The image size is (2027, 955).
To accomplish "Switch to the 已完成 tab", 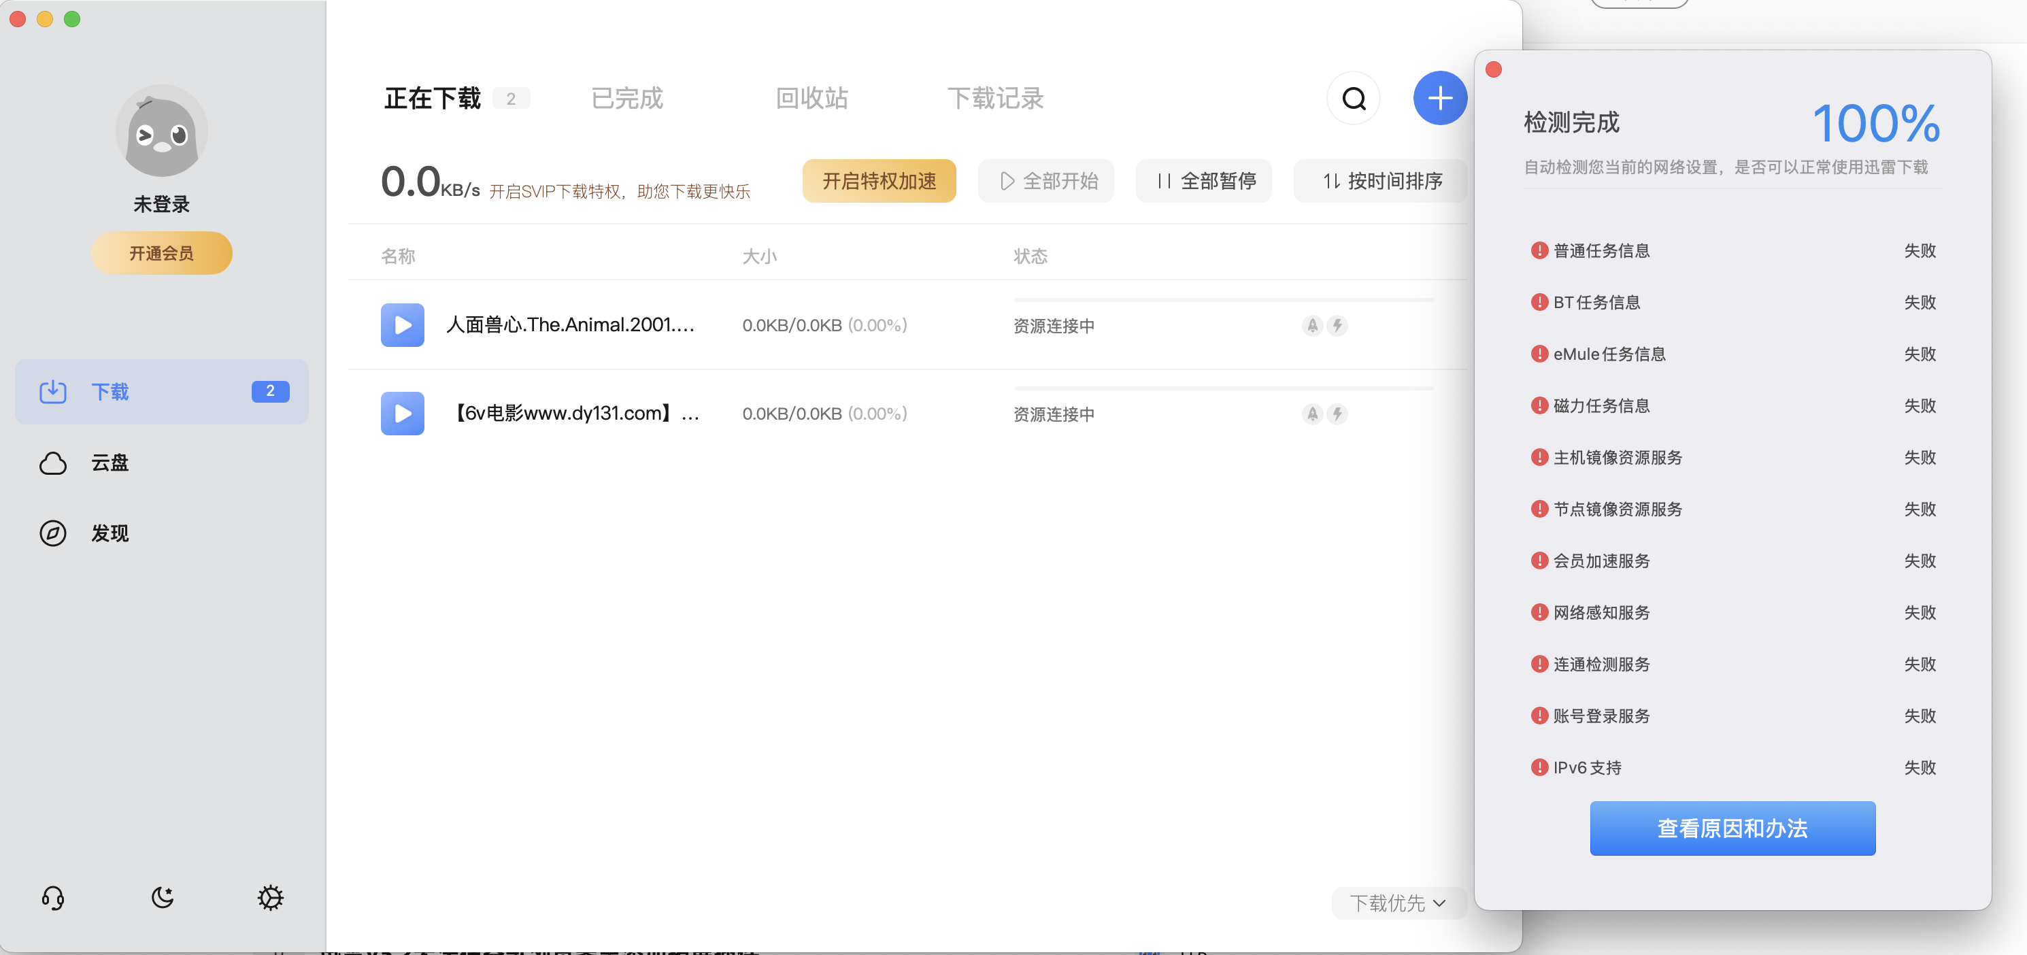I will pyautogui.click(x=626, y=97).
